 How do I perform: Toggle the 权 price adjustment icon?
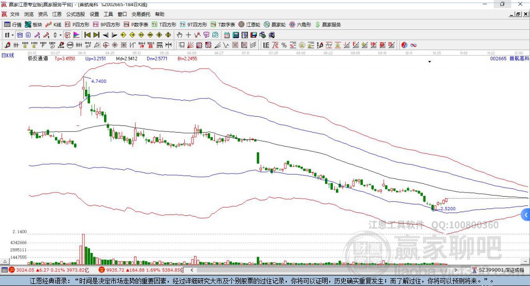(x=67, y=35)
